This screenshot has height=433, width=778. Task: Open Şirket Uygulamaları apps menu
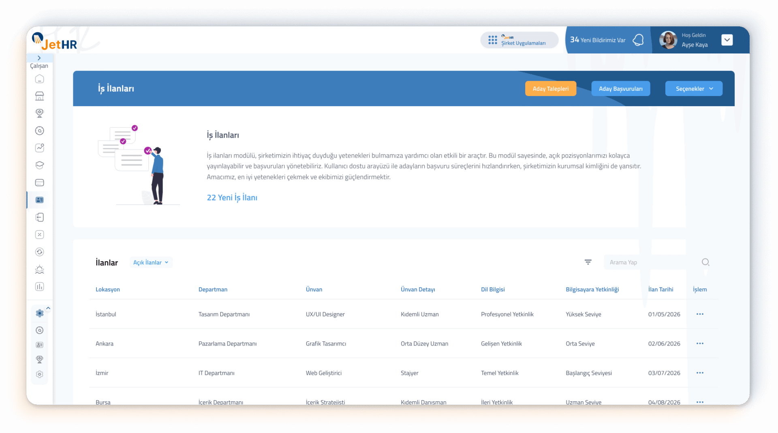pyautogui.click(x=519, y=40)
